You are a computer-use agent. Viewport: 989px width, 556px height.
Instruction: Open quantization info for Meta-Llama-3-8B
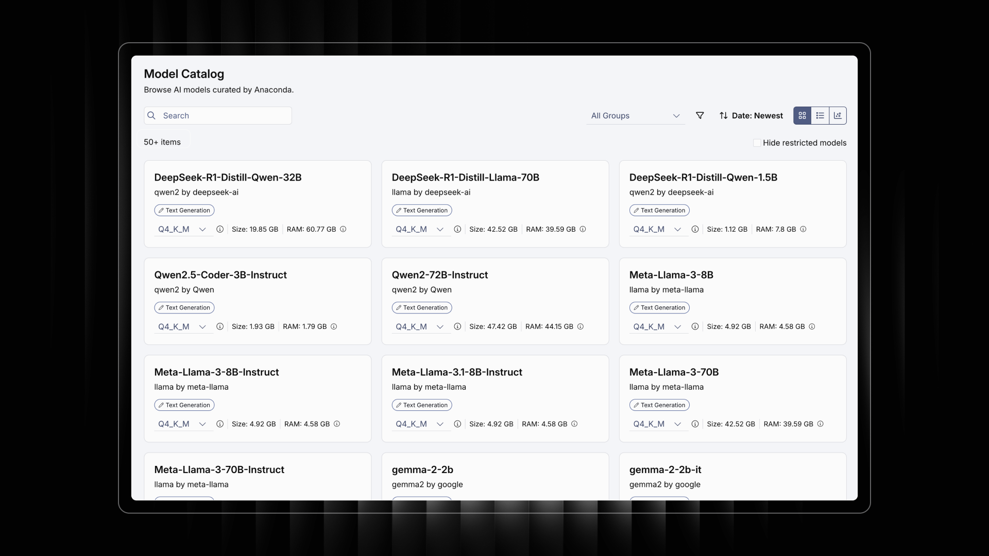point(695,326)
